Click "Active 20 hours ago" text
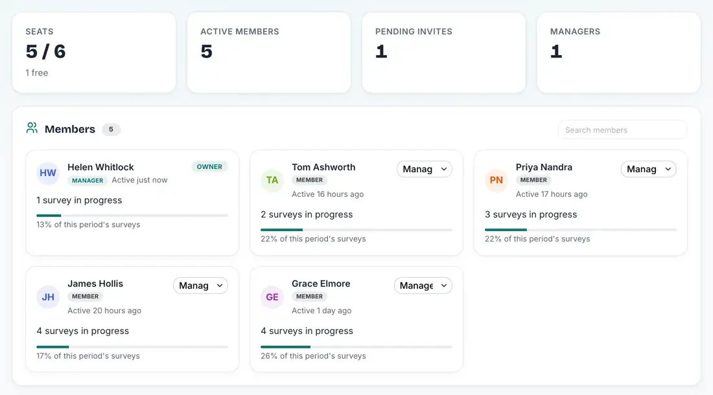The image size is (713, 395). 104,311
